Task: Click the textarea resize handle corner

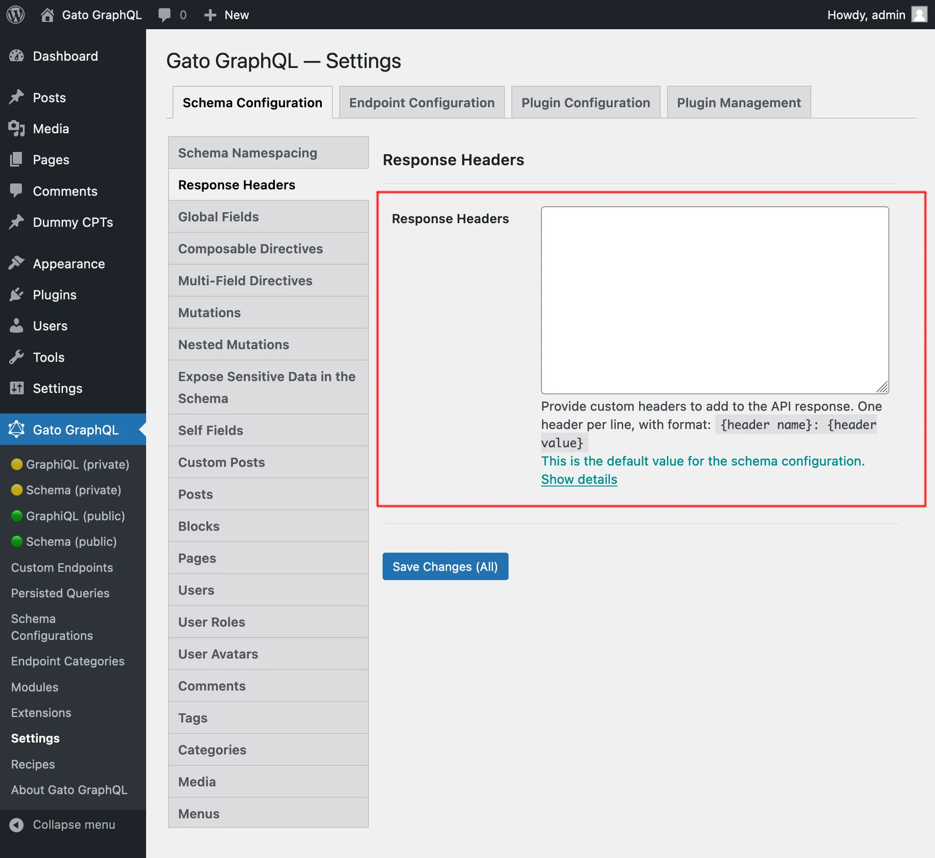Action: [882, 387]
